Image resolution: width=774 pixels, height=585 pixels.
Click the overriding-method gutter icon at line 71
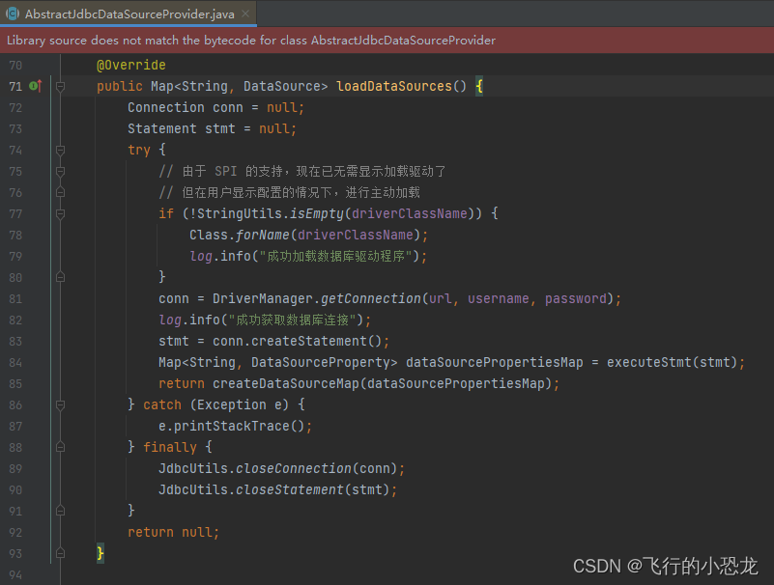(36, 86)
